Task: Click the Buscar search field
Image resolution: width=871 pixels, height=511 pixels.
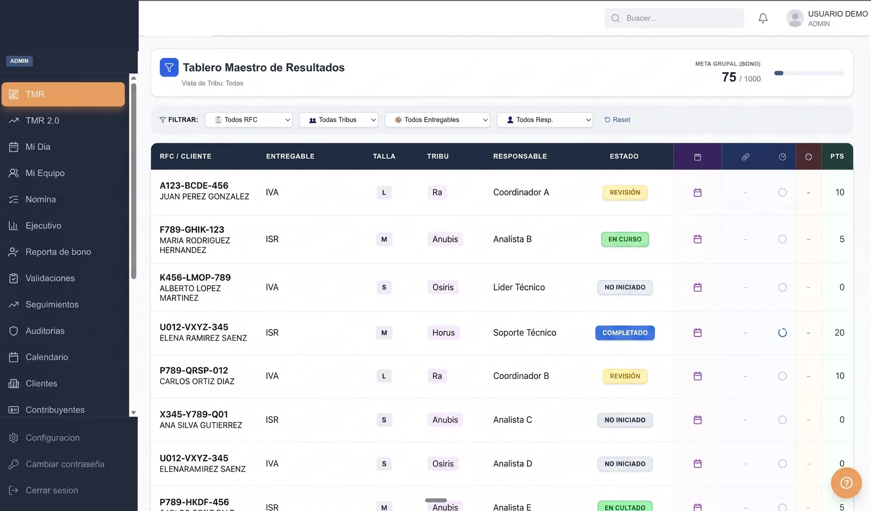Action: tap(674, 18)
